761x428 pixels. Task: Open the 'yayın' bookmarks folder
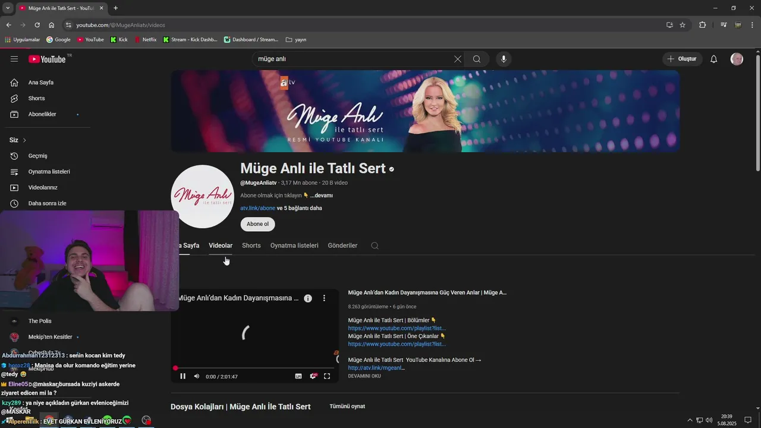[296, 40]
